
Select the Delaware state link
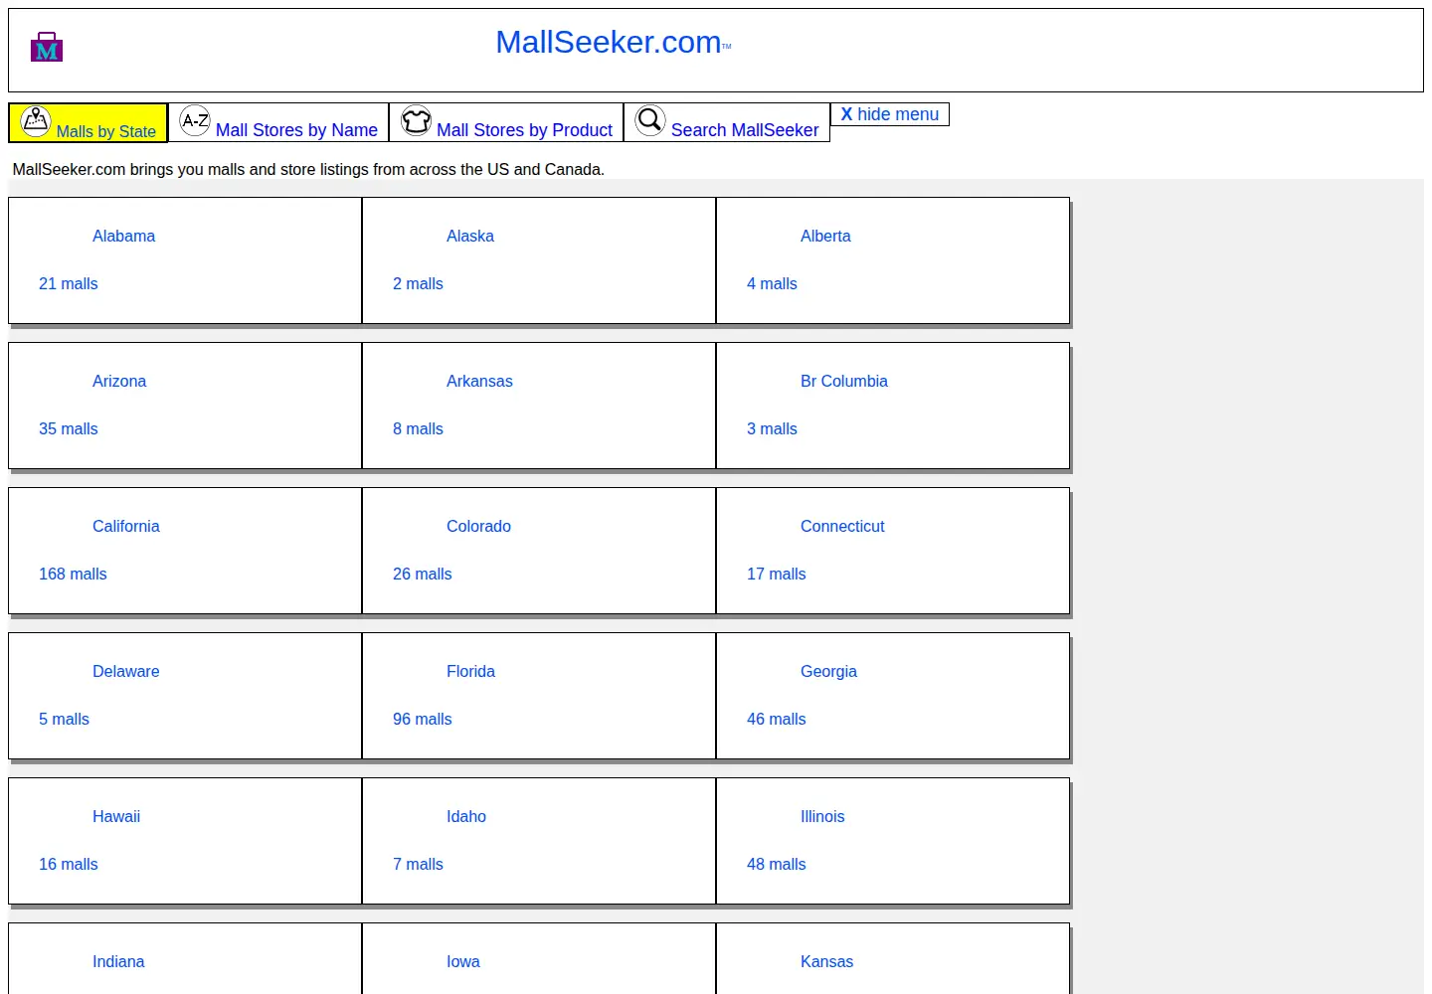[126, 671]
